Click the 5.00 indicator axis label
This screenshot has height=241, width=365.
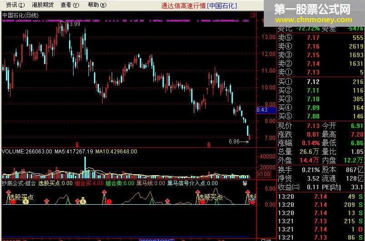coord(270,188)
